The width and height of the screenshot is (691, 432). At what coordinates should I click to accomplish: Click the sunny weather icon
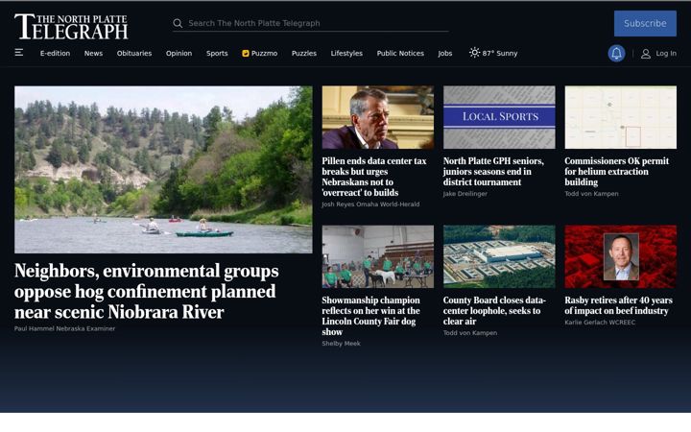coord(474,53)
